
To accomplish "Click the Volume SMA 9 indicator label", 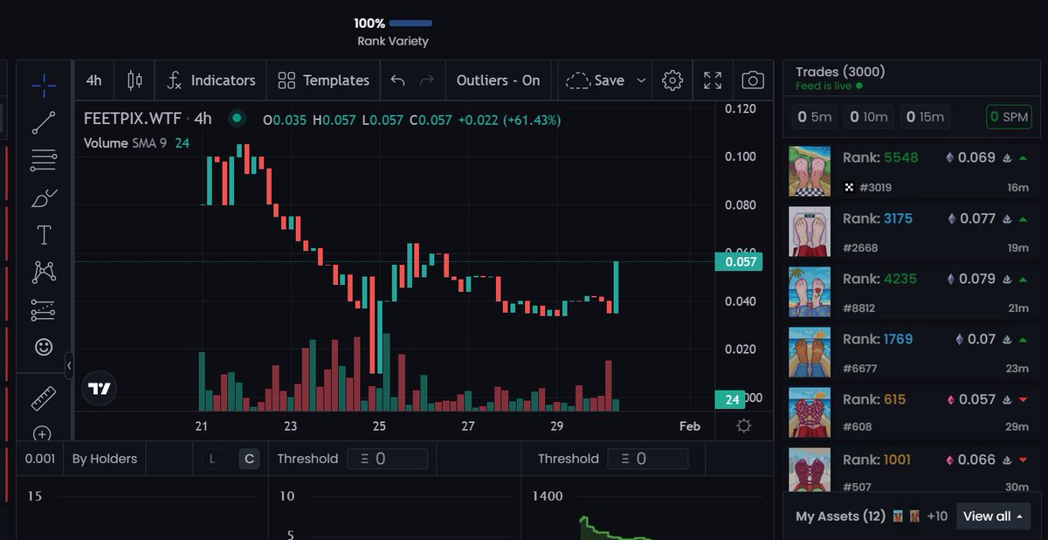I will coord(125,142).
